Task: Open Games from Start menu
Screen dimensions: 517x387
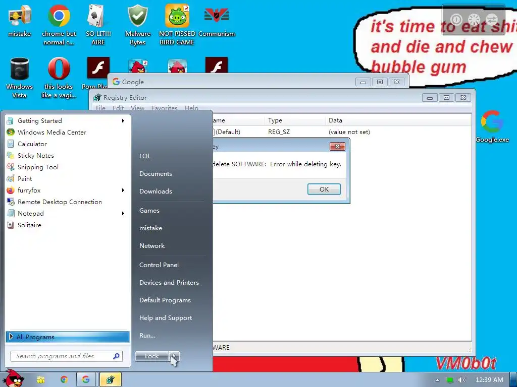Action: 149,211
